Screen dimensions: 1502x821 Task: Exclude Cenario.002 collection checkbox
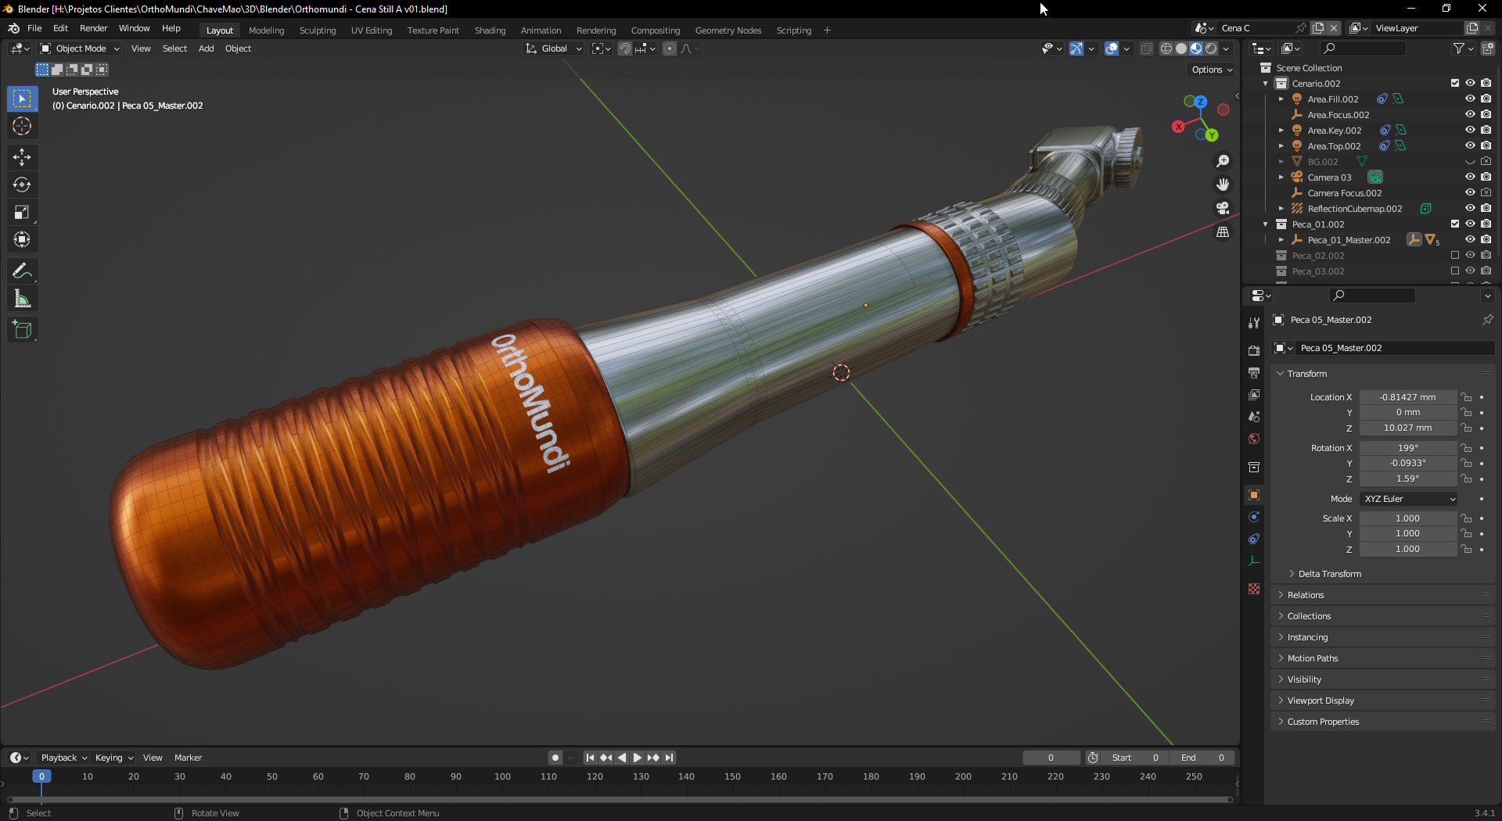pos(1455,83)
